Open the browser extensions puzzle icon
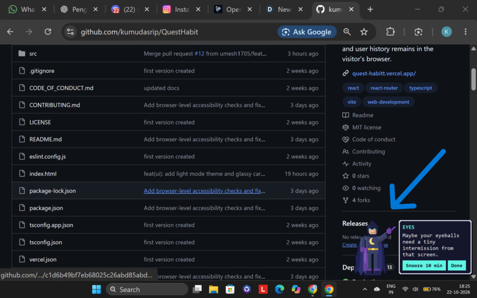Viewport: 477px width, 298px height. tap(391, 31)
